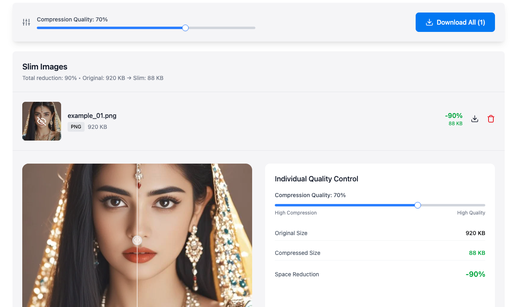This screenshot has height=307, width=514.
Task: Click the Slim Images section heading
Action: 45,67
